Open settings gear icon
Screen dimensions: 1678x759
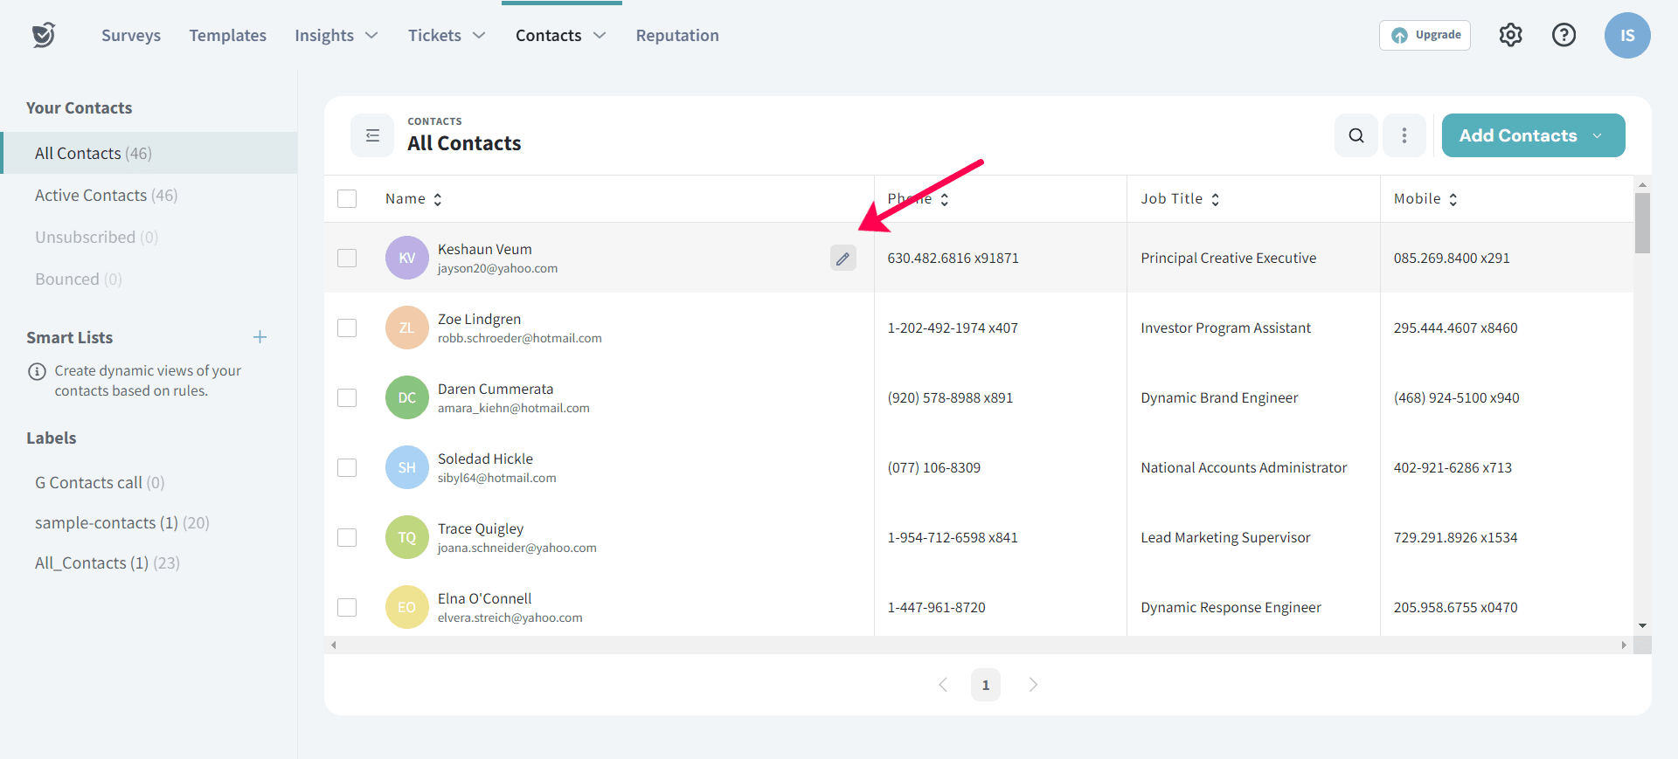[x=1510, y=35]
